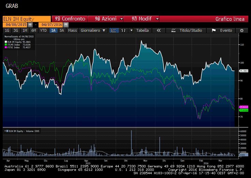Click the volume panel legend square icon
This screenshot has width=251, height=178.
pyautogui.click(x=8, y=131)
